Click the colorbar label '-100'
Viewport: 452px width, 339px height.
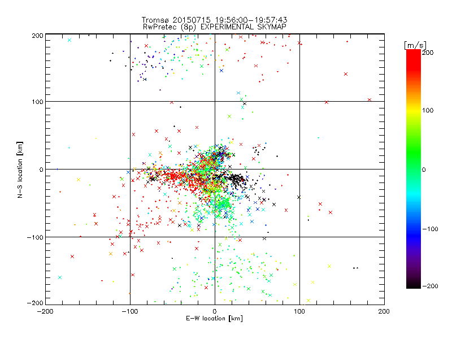[x=430, y=229]
